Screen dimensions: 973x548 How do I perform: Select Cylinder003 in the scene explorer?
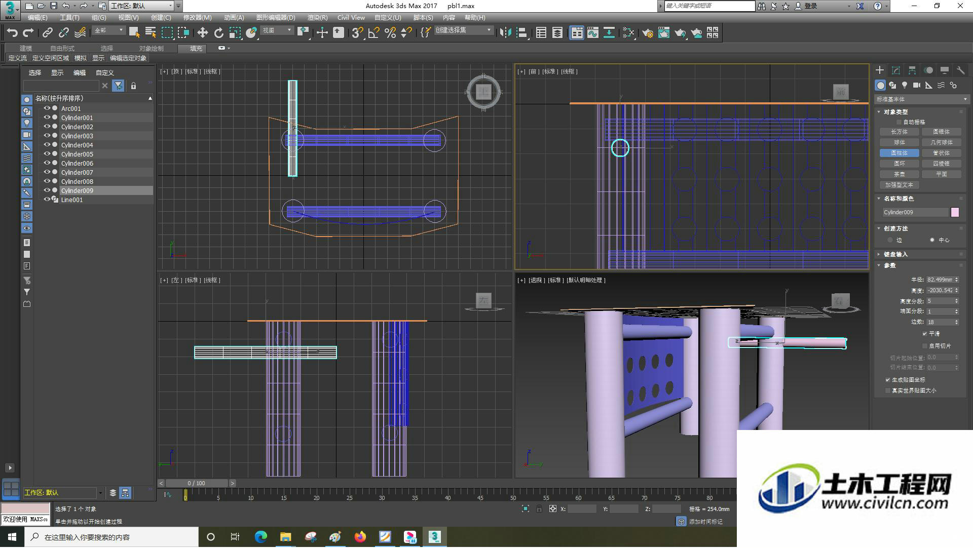pos(77,136)
